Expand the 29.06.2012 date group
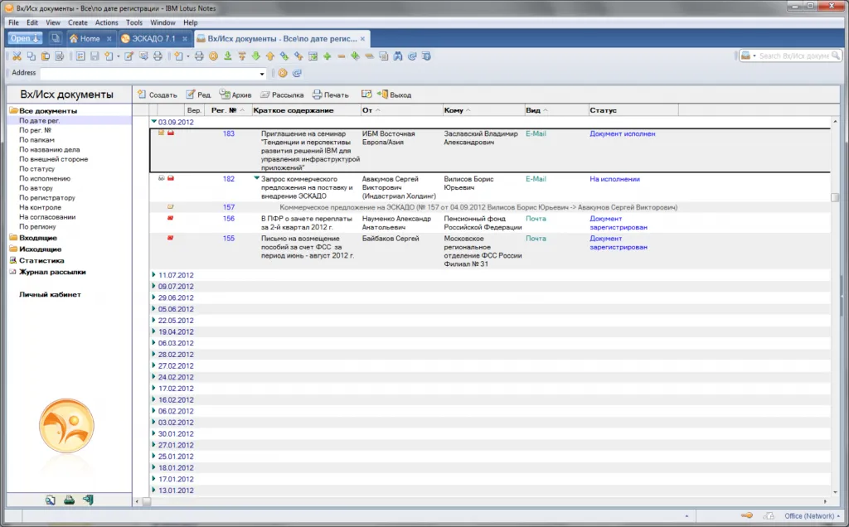Image resolution: width=849 pixels, height=527 pixels. pos(153,297)
